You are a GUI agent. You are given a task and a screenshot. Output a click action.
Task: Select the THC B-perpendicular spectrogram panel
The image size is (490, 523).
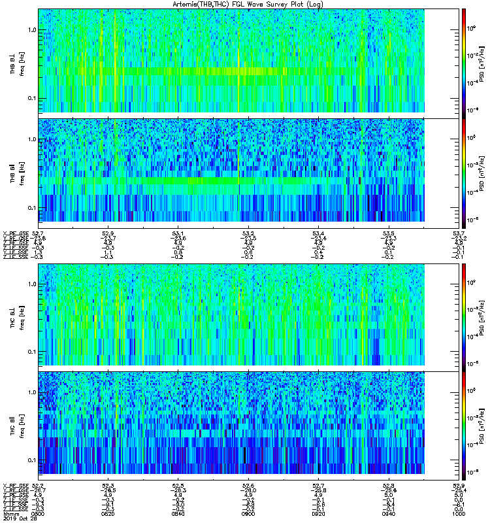231,314
